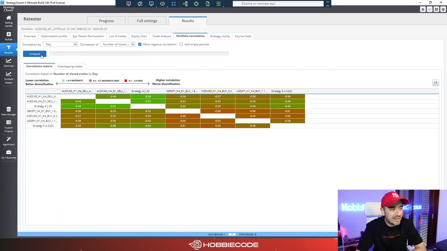The image size is (447, 251).
Task: Select the Portfolio correlation tab
Action: click(x=190, y=36)
